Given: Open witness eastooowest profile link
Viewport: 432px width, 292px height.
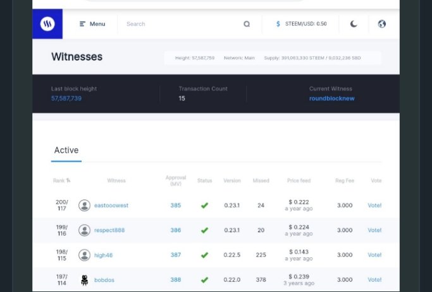Looking at the screenshot, I should 111,206.
